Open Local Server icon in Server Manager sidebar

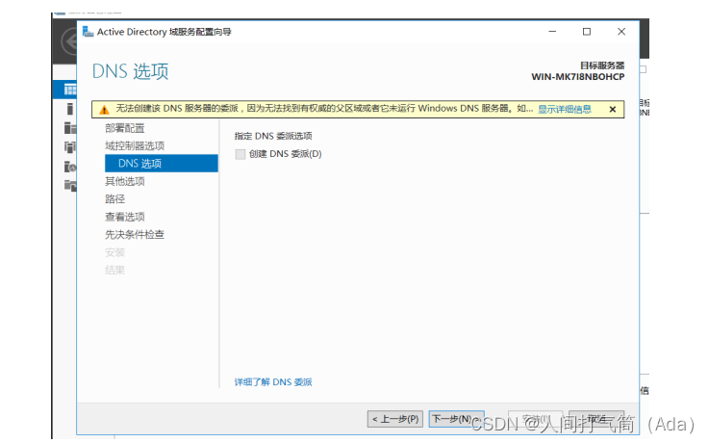[69, 109]
